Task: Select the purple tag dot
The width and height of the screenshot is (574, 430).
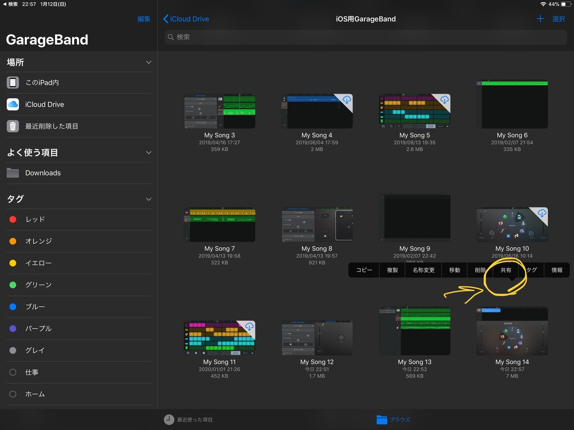Action: pyautogui.click(x=13, y=328)
